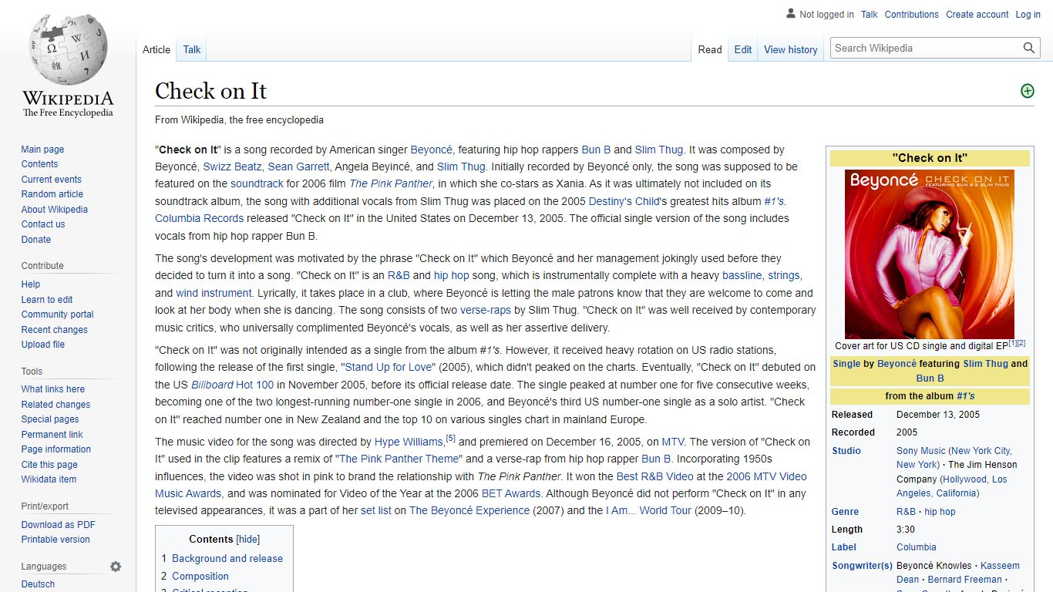The height and width of the screenshot is (592, 1053).
Task: Open the Bun B link in the first sentence
Action: (596, 150)
